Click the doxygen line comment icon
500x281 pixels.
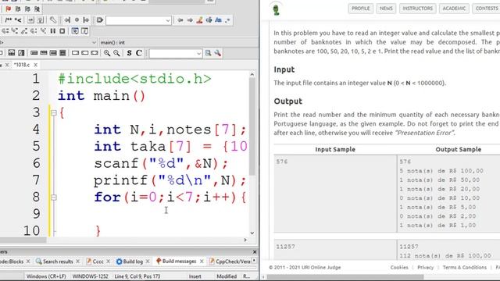(x=18, y=20)
